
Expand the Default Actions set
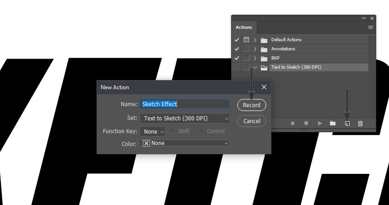click(x=255, y=40)
